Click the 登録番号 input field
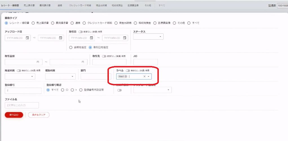Viewport: 288px width, 141px height. tap(23, 91)
